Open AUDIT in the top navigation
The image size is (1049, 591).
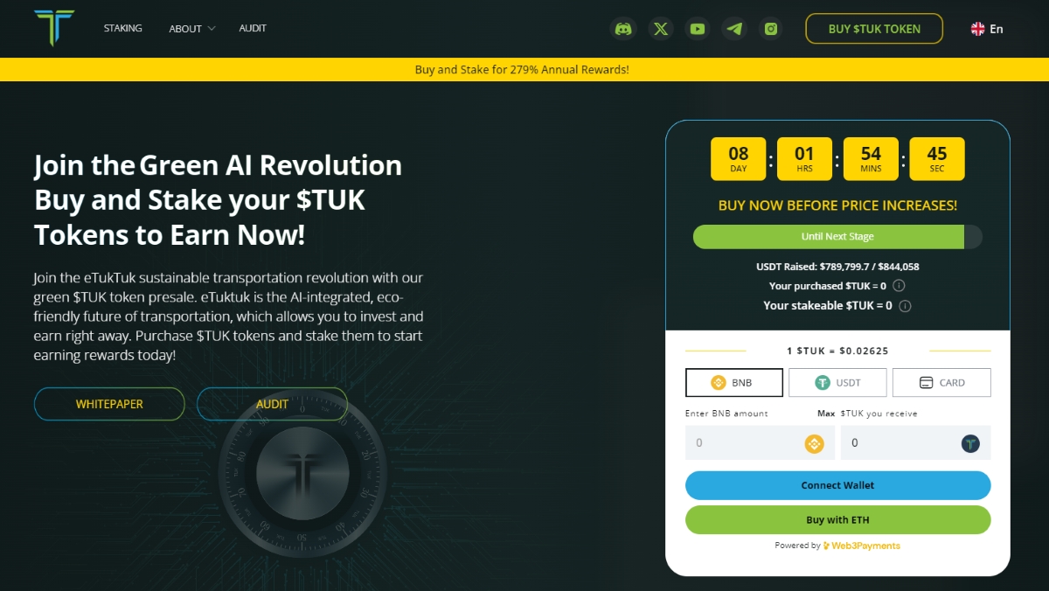coord(253,28)
